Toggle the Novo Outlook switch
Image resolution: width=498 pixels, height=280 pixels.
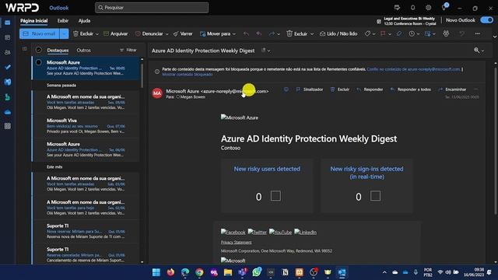click(x=487, y=20)
